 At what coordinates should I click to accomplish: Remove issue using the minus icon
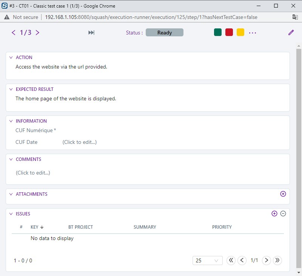283,214
